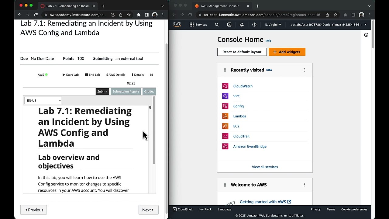Viewport: 389px width, 219px height.
Task: Open the notifications bell in AWS console
Action: (242, 25)
